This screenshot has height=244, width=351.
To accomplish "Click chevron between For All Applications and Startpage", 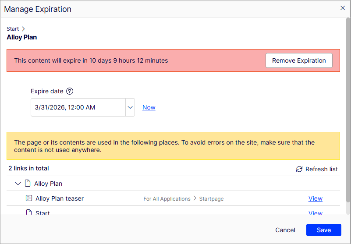I will 195,198.
